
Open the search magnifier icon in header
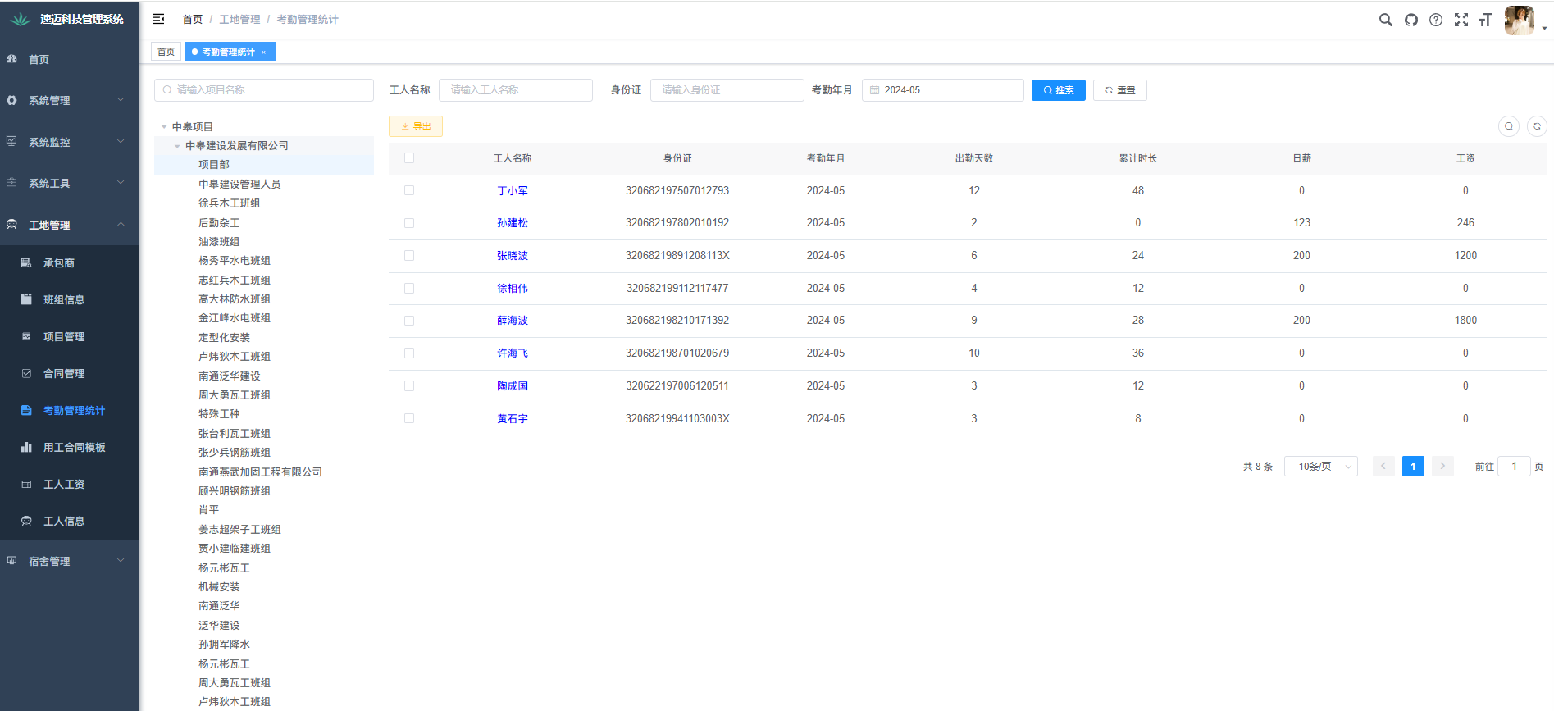pyautogui.click(x=1385, y=20)
